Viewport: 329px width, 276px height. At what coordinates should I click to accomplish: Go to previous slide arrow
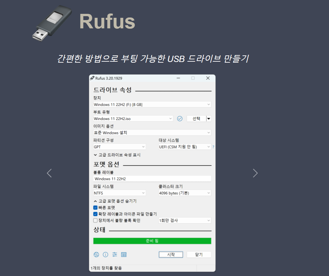pos(49,173)
